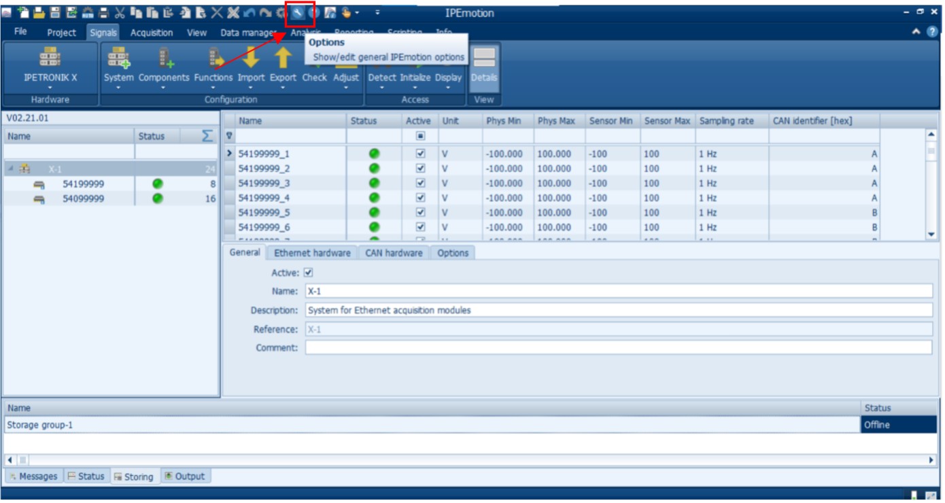Image resolution: width=945 pixels, height=503 pixels.
Task: Select device 54099999 in the tree
Action: [x=83, y=198]
